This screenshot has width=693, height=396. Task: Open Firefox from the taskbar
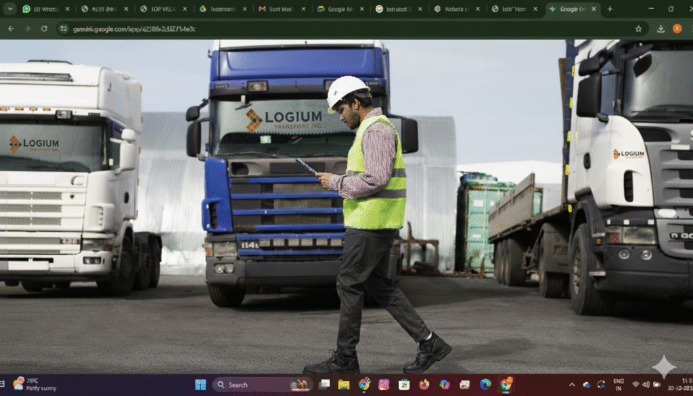(424, 384)
